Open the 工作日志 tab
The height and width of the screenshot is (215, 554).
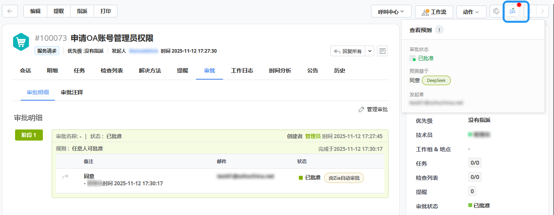point(242,70)
